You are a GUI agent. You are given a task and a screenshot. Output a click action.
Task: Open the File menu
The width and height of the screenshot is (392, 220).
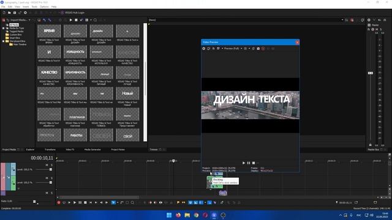pos(3,7)
